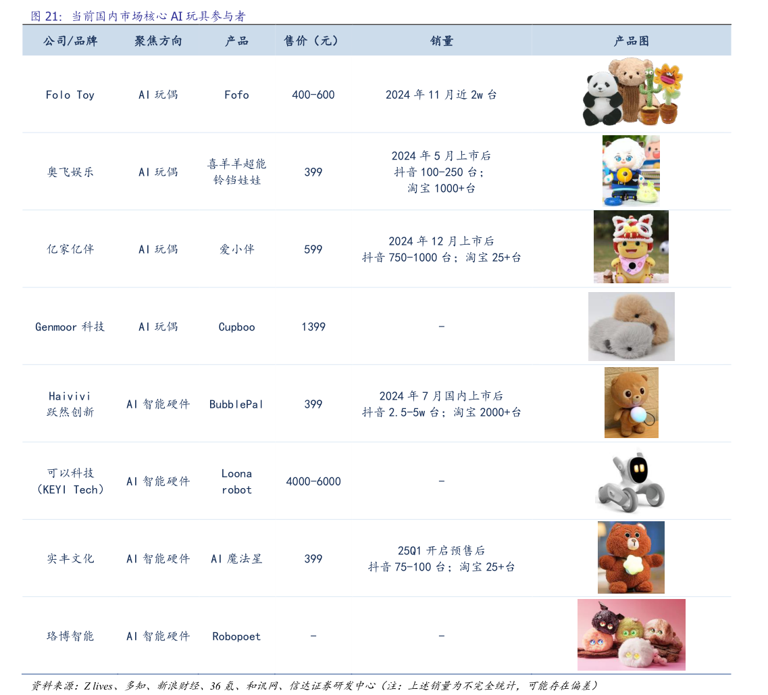This screenshot has height=695, width=768.
Task: Click the Loona robot product image
Action: [x=631, y=481]
